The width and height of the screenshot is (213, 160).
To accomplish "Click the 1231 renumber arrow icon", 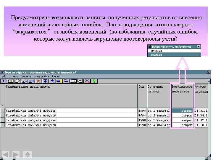I will (x=66, y=81).
